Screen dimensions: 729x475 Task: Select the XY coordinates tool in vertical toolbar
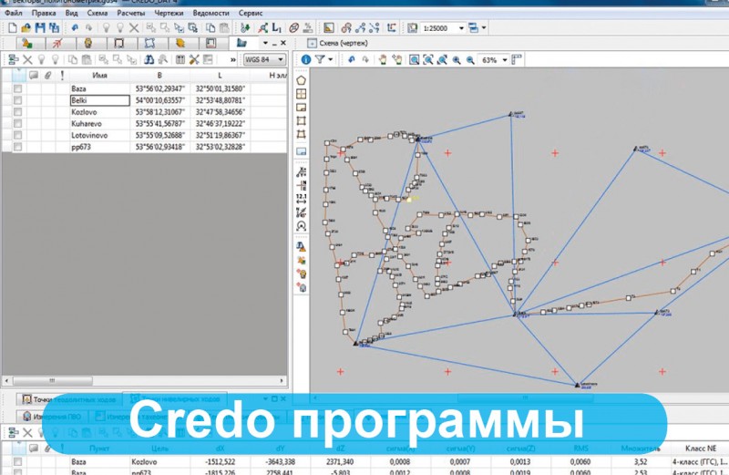302,172
